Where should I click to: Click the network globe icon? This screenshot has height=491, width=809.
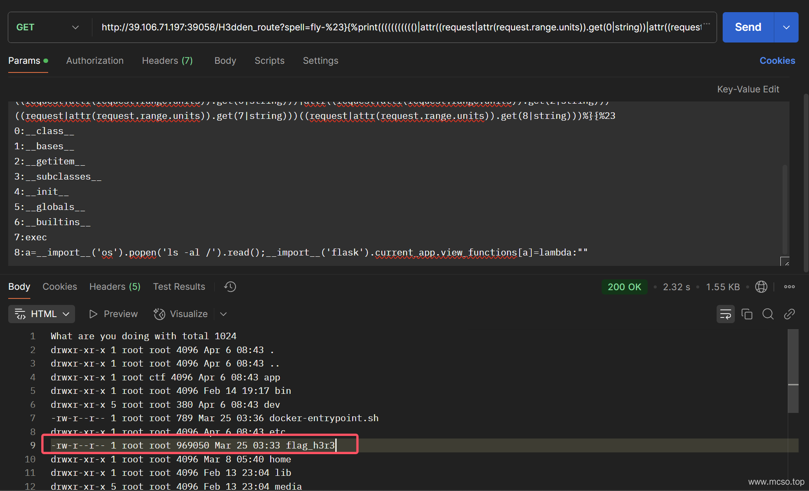click(761, 287)
